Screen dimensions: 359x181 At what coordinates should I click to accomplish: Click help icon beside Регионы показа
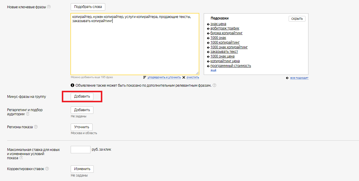click(x=36, y=127)
